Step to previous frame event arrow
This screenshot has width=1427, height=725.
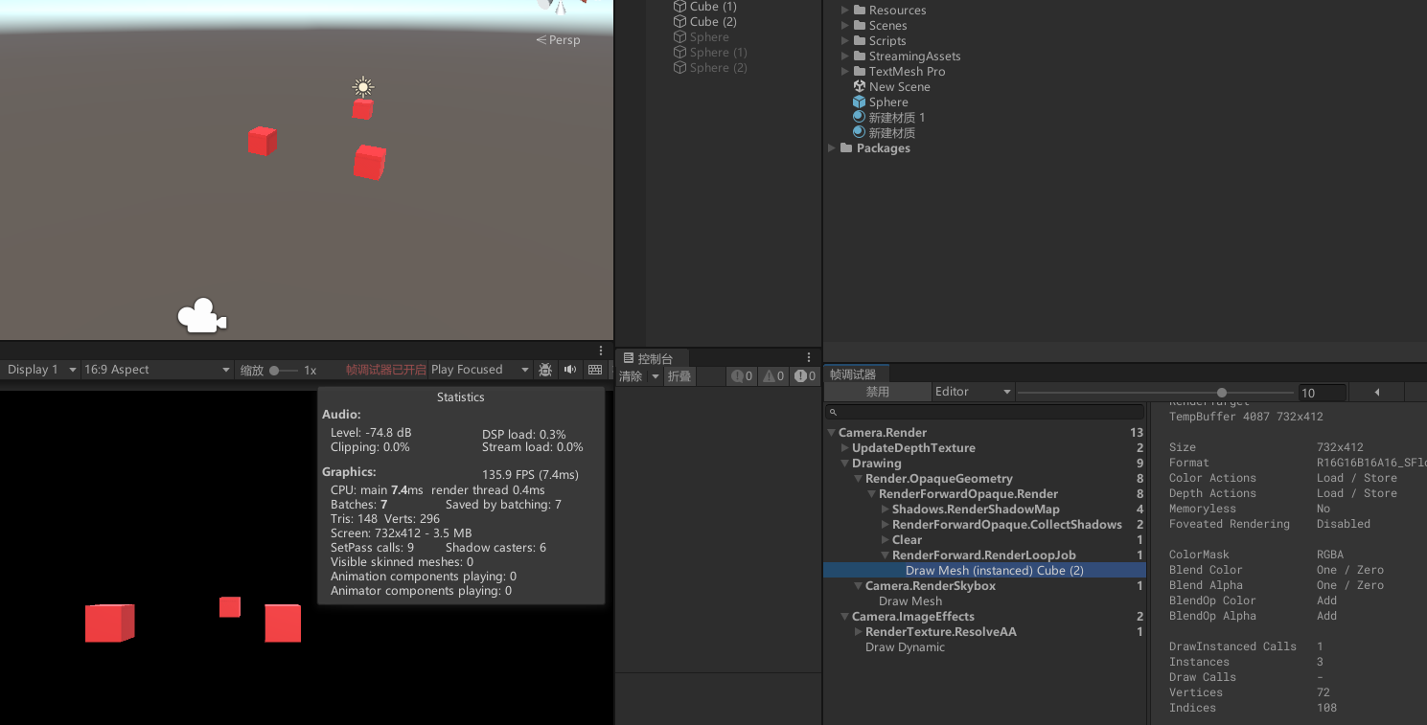click(1376, 392)
